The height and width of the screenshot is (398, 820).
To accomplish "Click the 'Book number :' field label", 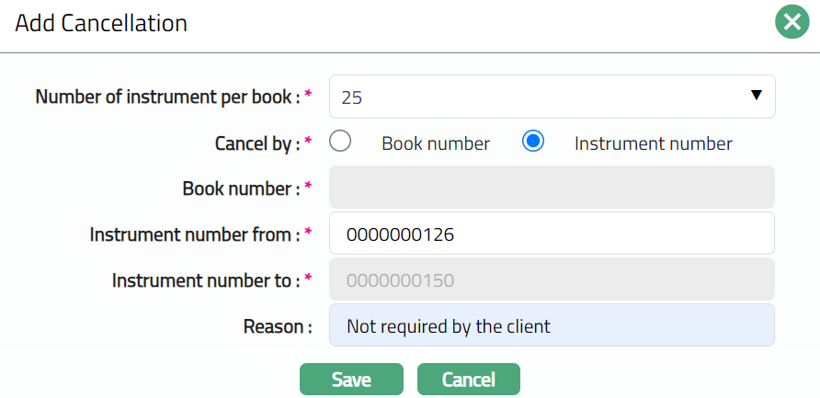I will [242, 188].
